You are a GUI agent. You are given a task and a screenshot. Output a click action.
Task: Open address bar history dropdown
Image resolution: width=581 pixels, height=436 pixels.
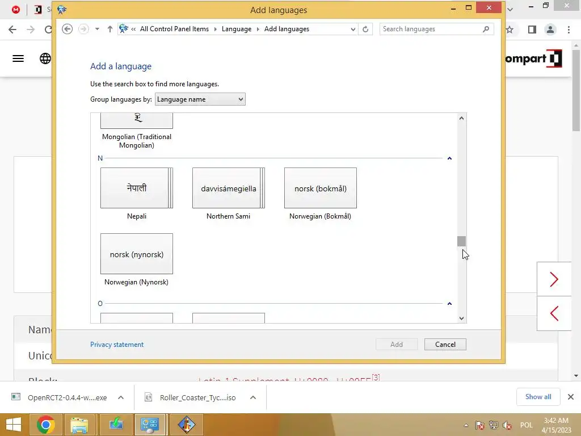(353, 29)
